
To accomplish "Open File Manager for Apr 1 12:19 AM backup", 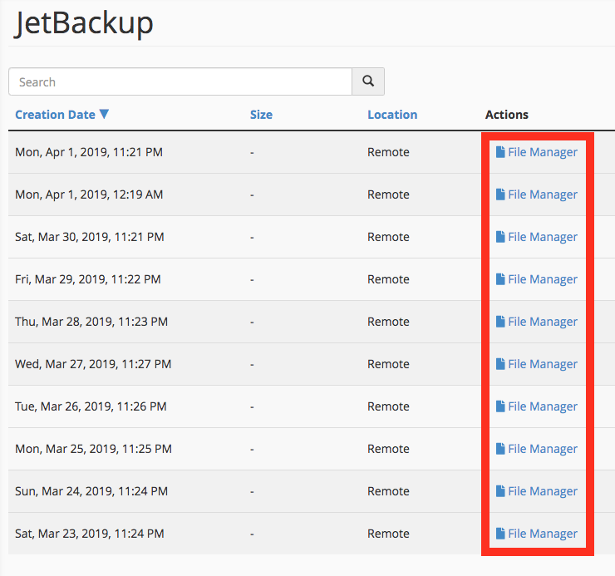I will coord(537,194).
